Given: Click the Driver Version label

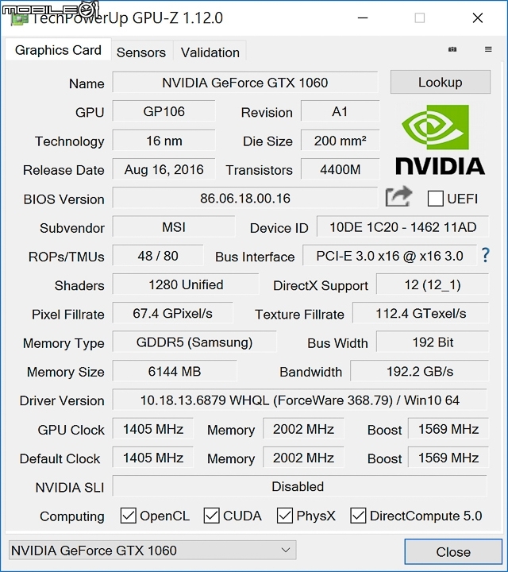Looking at the screenshot, I should point(62,400).
